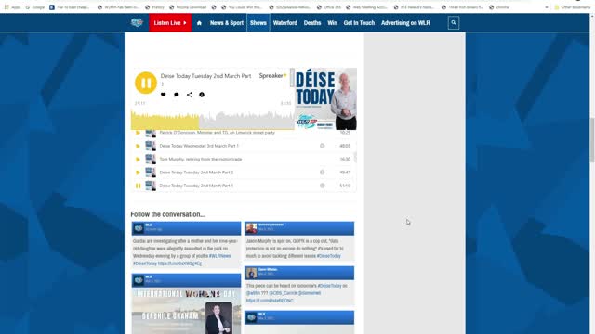
Task: Click the page vertical scrollbar thumb
Action: [x=592, y=140]
